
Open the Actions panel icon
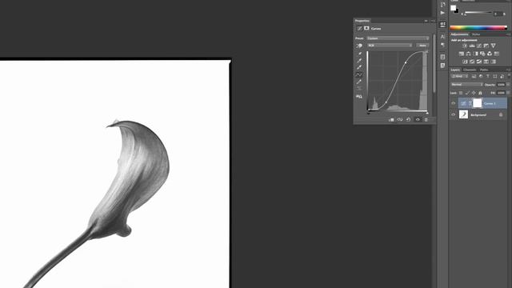pos(442,13)
